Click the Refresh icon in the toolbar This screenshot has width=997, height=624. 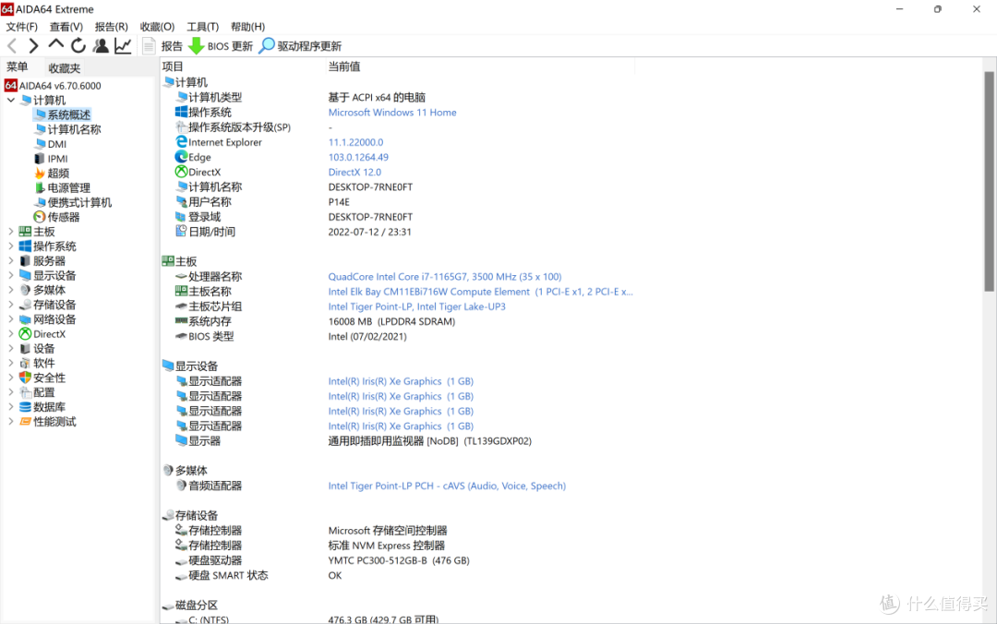click(x=78, y=45)
